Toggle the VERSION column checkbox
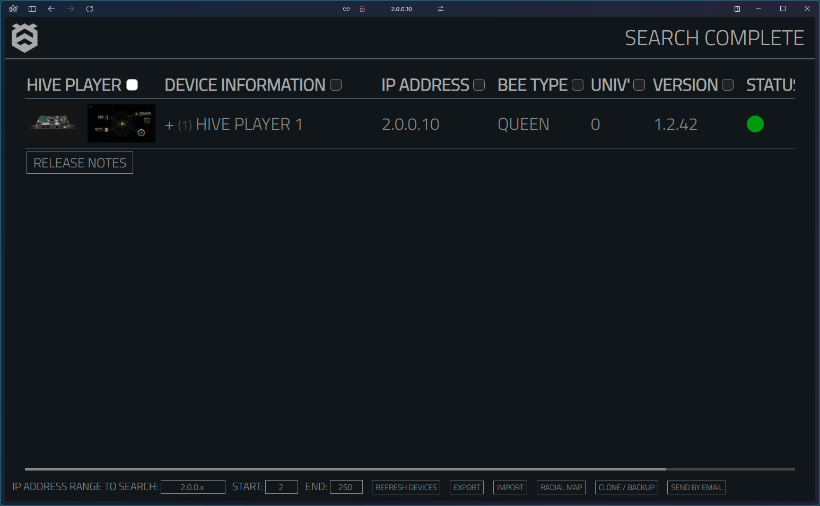Viewport: 820px width, 506px height. (x=728, y=85)
